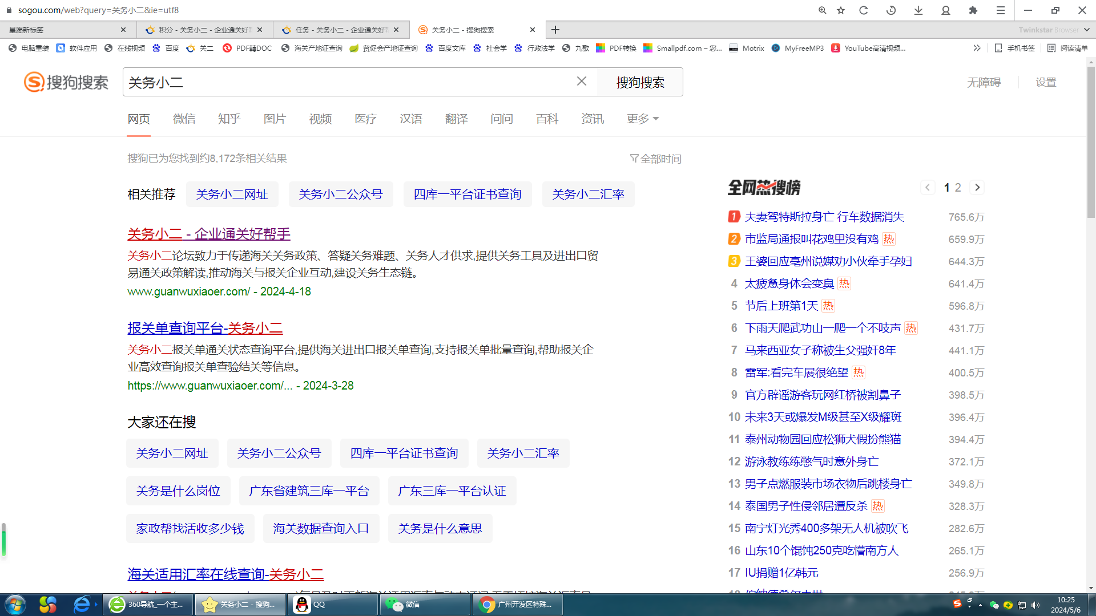Open the QQ taskbar item

coord(332,605)
